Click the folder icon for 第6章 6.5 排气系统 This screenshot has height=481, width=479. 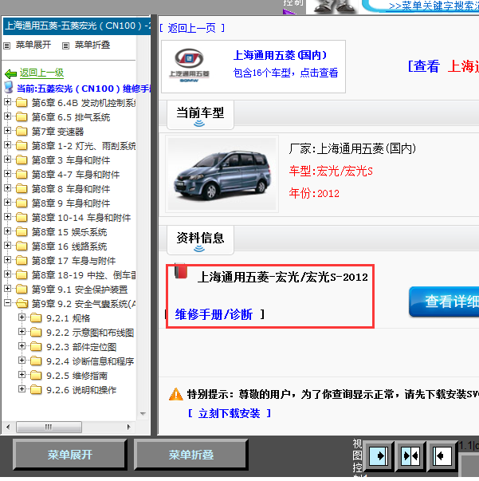22,117
